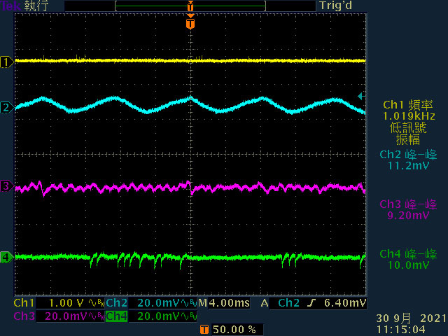Click the 低訊號 振幅 warning text
Screen dimensions: 448x336
pos(408,134)
